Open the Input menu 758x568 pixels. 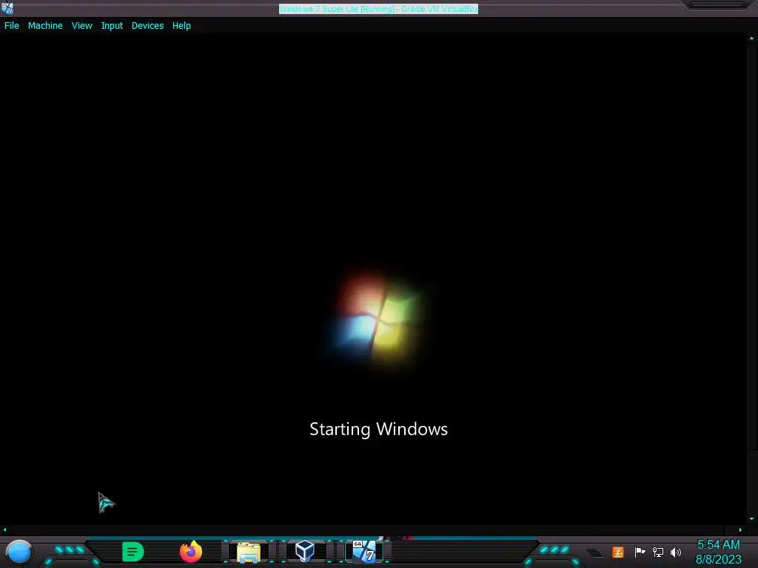click(x=112, y=26)
